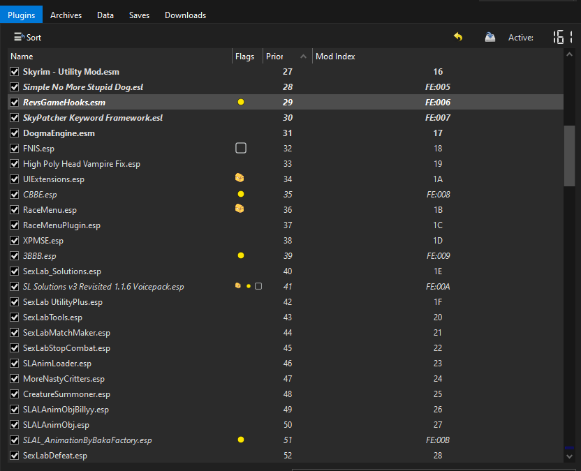The image size is (581, 471).
Task: Click priority value 31 for DogmaEngine.esm
Action: (x=288, y=133)
